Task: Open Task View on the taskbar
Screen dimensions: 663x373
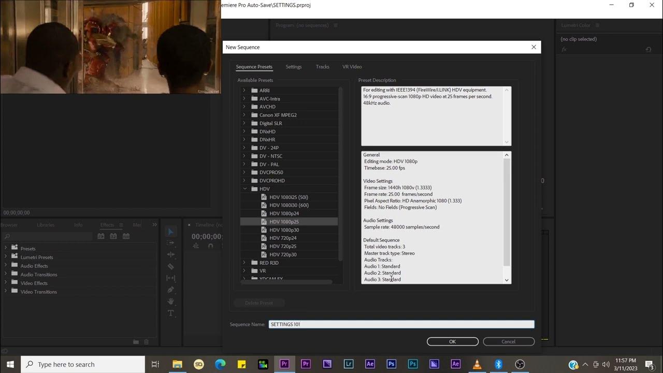Action: [155, 364]
